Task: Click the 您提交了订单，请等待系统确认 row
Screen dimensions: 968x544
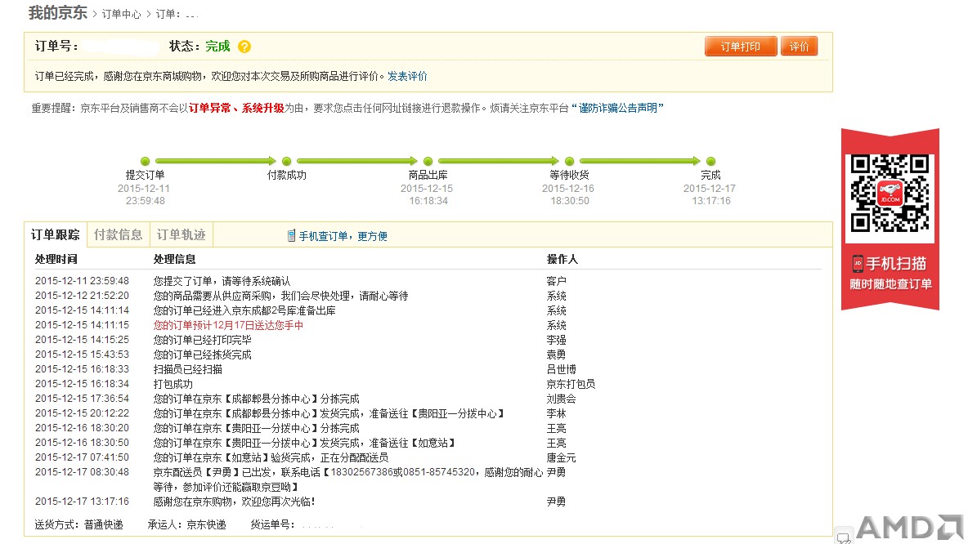Action: pyautogui.click(x=222, y=281)
